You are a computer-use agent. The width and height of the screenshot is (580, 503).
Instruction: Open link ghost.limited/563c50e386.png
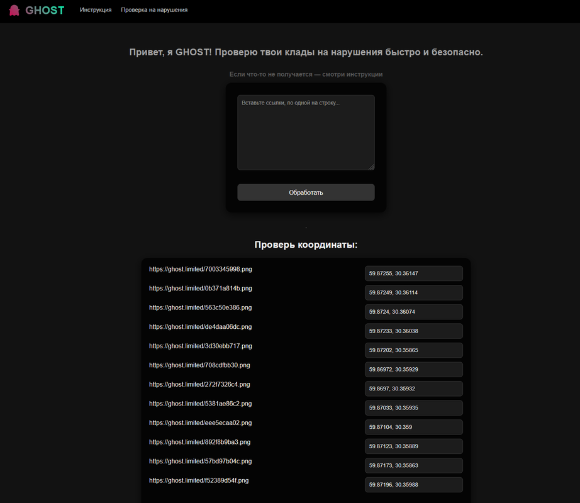pyautogui.click(x=201, y=307)
